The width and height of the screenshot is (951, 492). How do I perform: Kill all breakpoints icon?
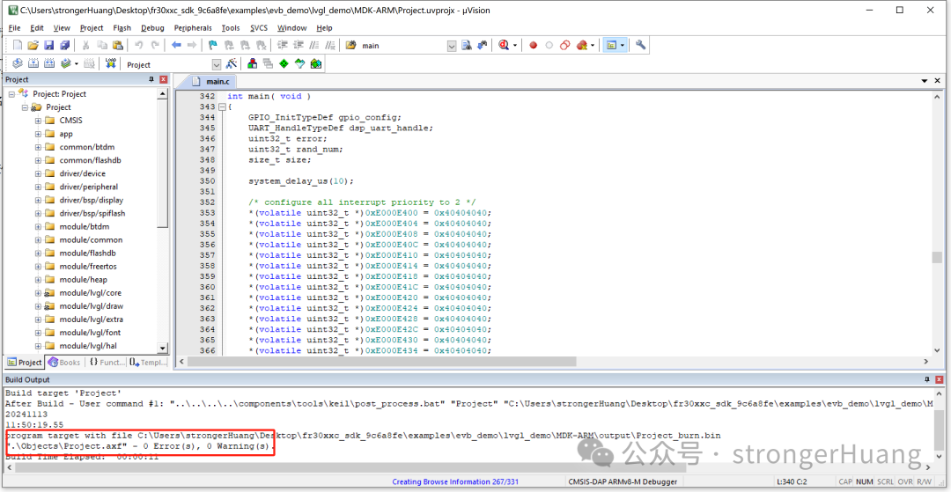coord(582,46)
